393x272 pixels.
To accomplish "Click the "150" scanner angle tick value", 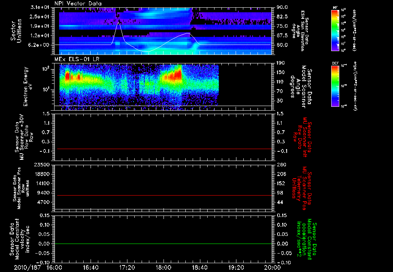I will (x=281, y=72).
